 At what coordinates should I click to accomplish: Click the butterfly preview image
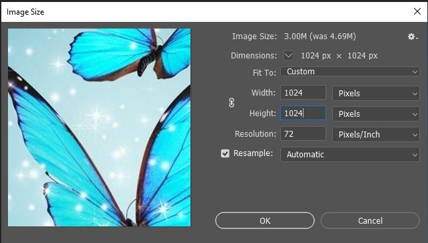[x=99, y=127]
